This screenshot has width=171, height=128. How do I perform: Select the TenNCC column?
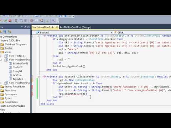(x=18, y=67)
